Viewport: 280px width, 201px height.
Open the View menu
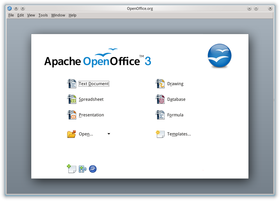coord(31,15)
